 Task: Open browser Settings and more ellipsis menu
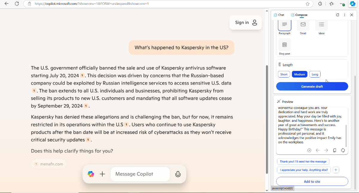click(x=342, y=4)
